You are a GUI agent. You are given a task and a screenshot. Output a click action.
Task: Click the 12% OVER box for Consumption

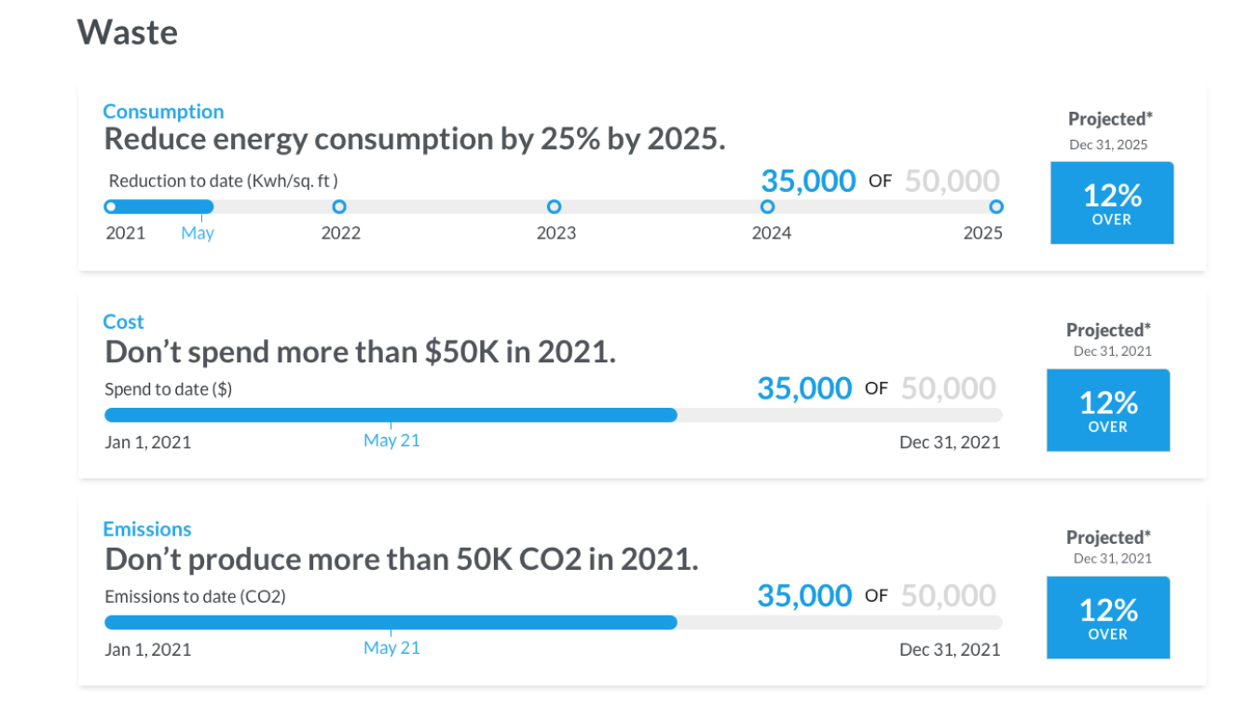tap(1111, 203)
